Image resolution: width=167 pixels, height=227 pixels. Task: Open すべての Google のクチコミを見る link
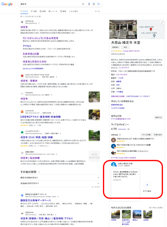(123, 158)
